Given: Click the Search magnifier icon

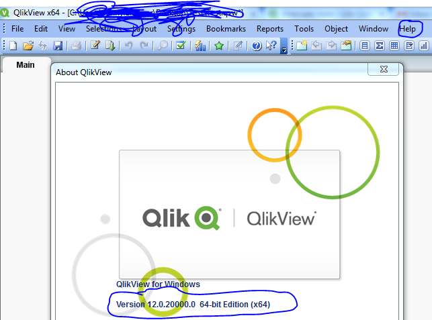Looking at the screenshot, I should (x=163, y=46).
